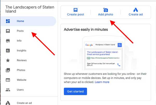Go to the Info section
This screenshot has width=156, height=105.
[28, 41]
